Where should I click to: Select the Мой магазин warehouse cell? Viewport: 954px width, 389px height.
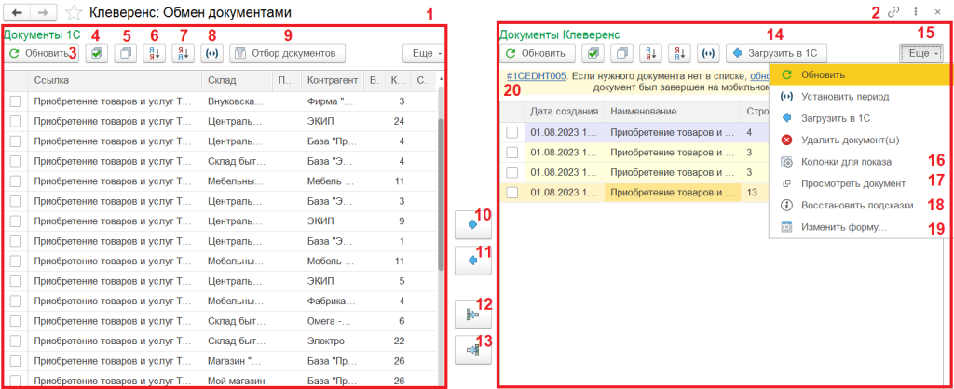(237, 382)
